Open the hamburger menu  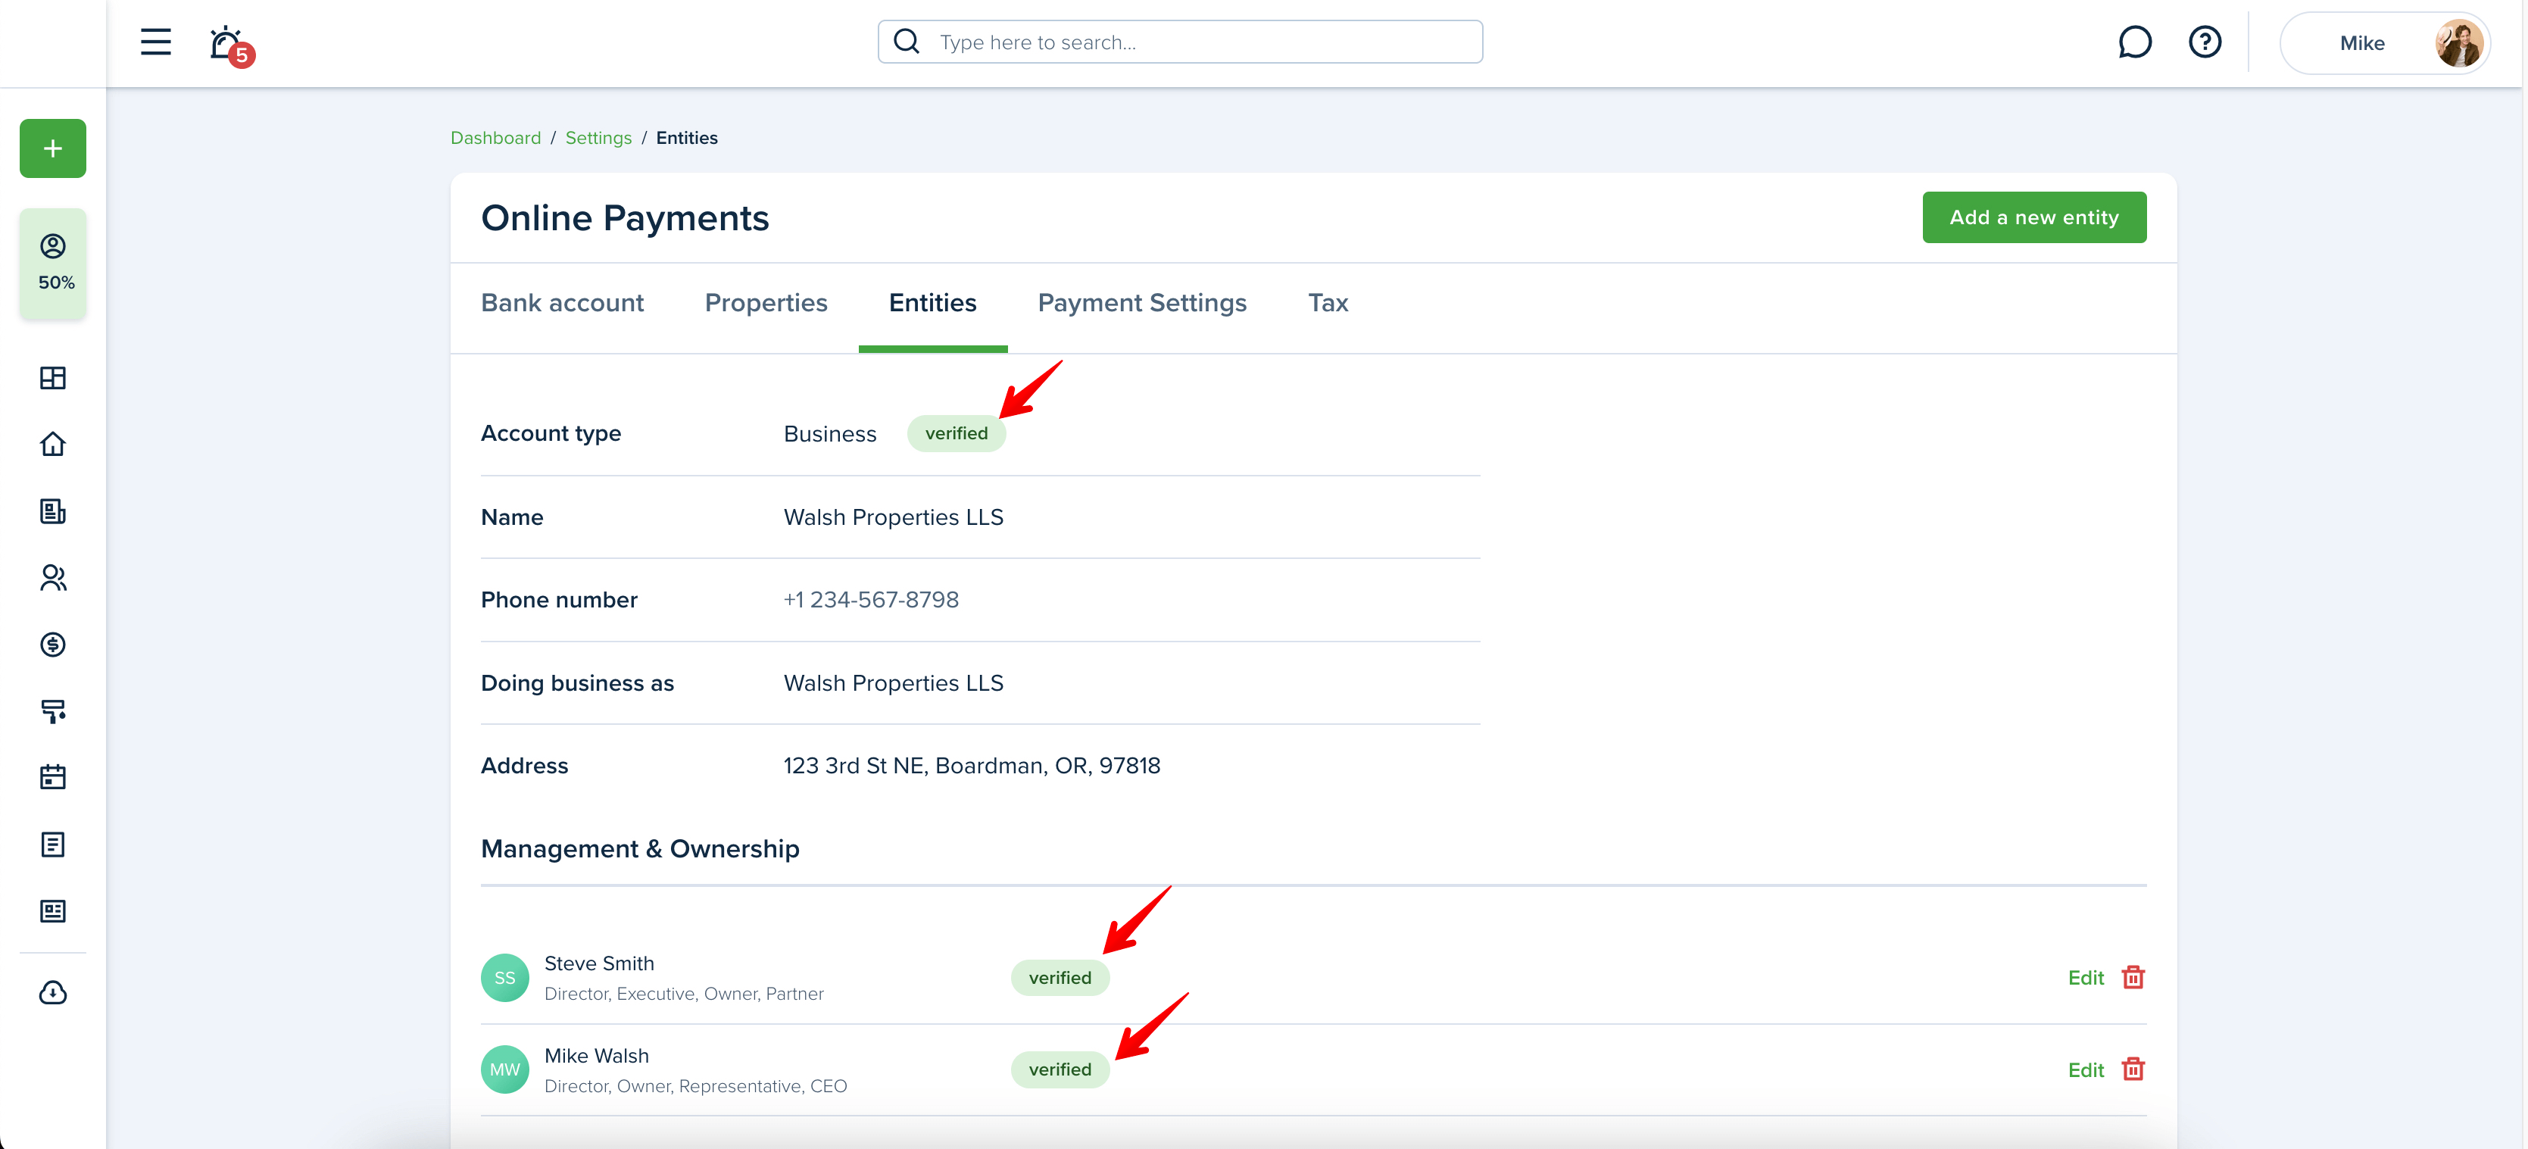tap(155, 42)
